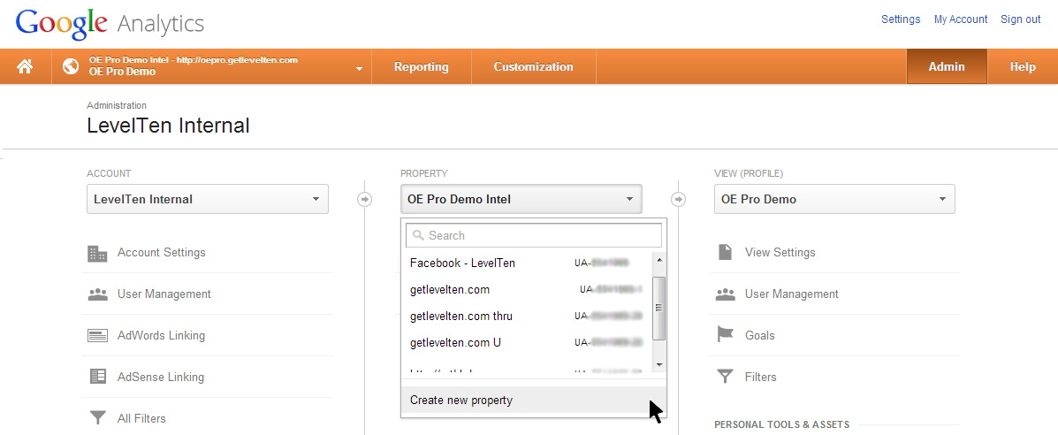Screen dimensions: 1058x435
Task: Click Sign out
Action: pyautogui.click(x=1020, y=19)
